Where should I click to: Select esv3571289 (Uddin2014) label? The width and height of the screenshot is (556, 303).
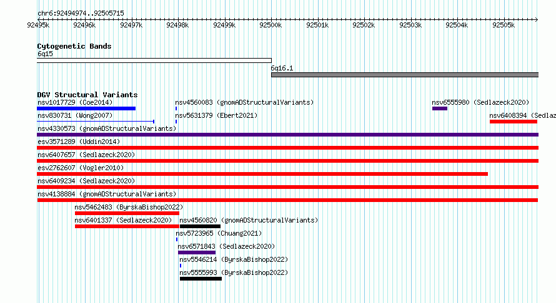(79, 142)
